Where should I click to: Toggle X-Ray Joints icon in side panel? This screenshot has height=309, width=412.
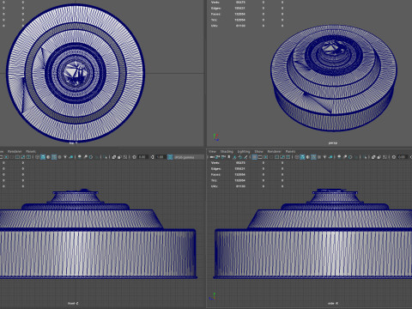385,157
